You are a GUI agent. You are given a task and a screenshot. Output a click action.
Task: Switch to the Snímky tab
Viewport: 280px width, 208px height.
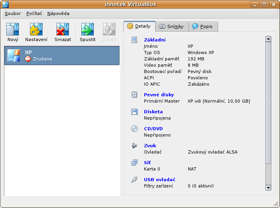(172, 26)
